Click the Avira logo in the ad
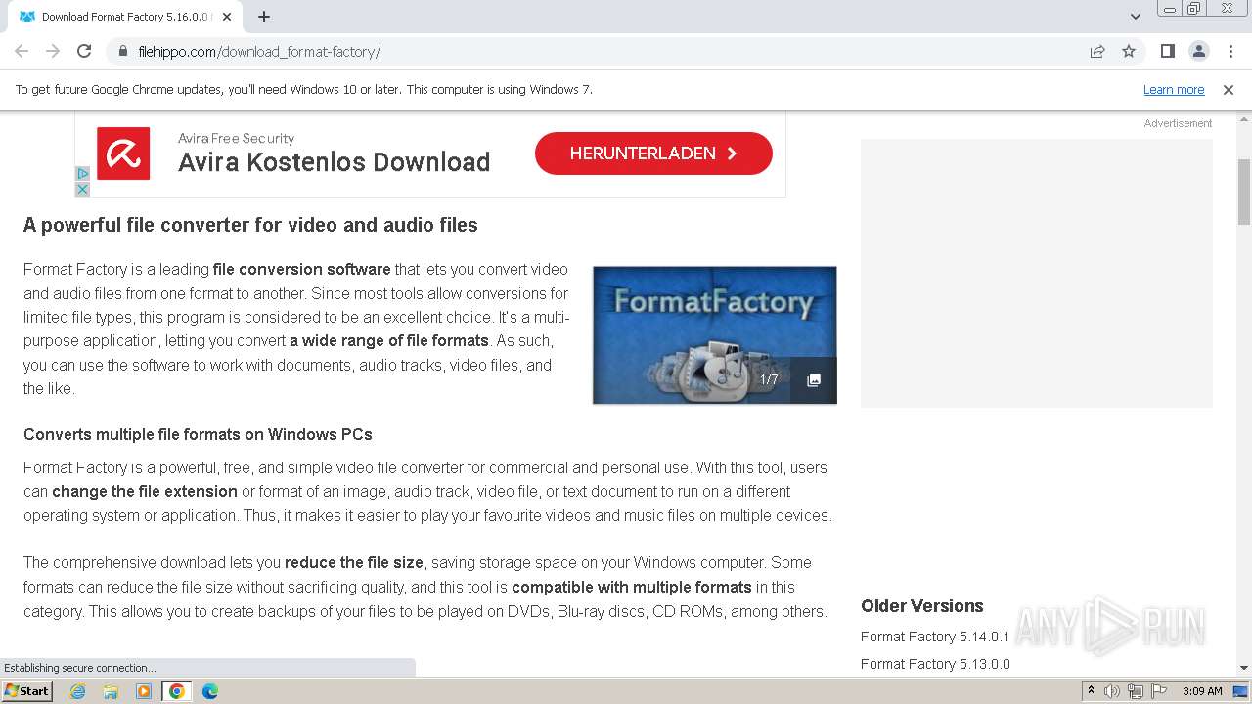This screenshot has width=1252, height=704. 123,154
